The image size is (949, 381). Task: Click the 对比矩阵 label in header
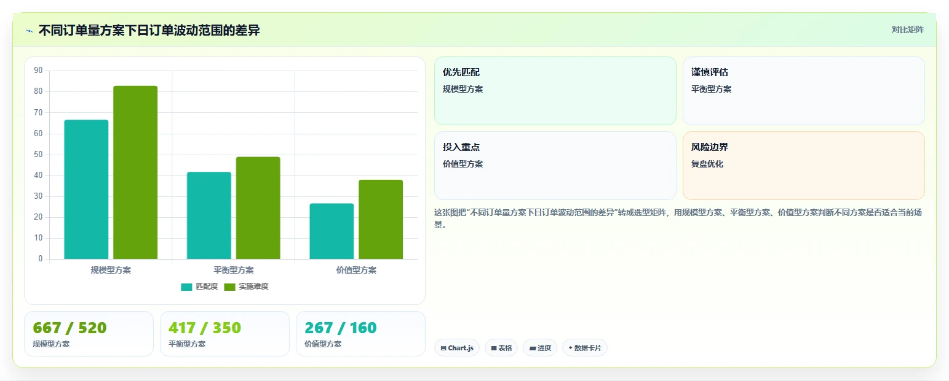(x=907, y=29)
